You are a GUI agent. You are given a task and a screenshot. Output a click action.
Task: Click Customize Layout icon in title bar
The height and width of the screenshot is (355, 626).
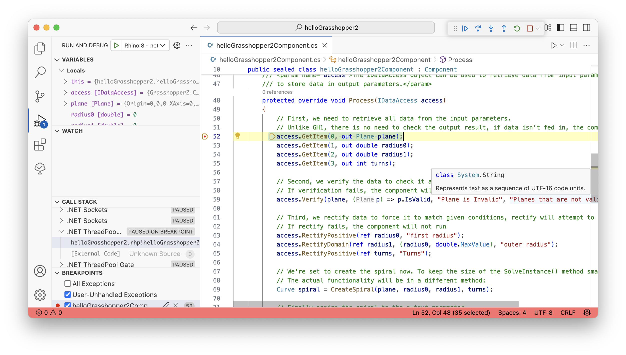pyautogui.click(x=548, y=27)
